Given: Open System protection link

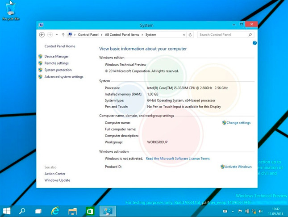Looking at the screenshot, I should [58, 70].
